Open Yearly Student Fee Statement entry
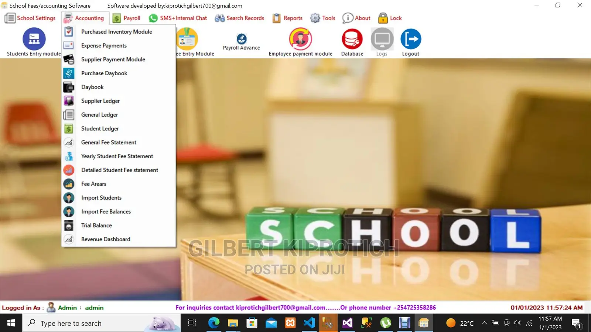This screenshot has width=591, height=332. [119, 156]
